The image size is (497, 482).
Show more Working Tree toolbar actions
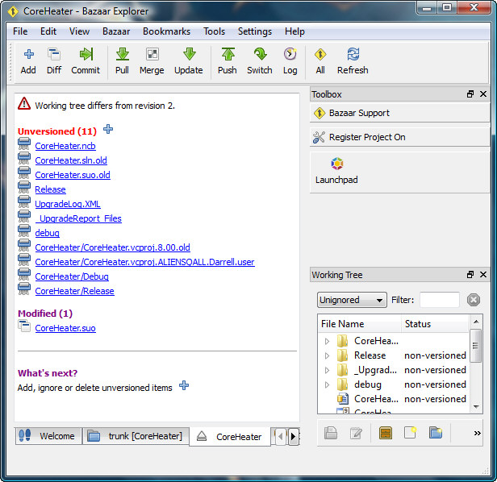click(x=477, y=433)
